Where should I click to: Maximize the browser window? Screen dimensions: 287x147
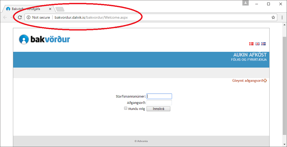(269, 4)
